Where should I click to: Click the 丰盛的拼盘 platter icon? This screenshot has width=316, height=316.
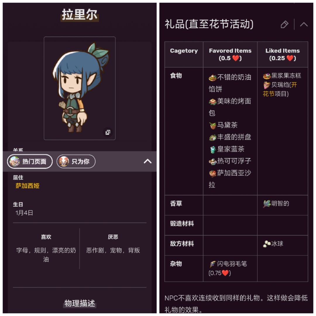point(213,138)
